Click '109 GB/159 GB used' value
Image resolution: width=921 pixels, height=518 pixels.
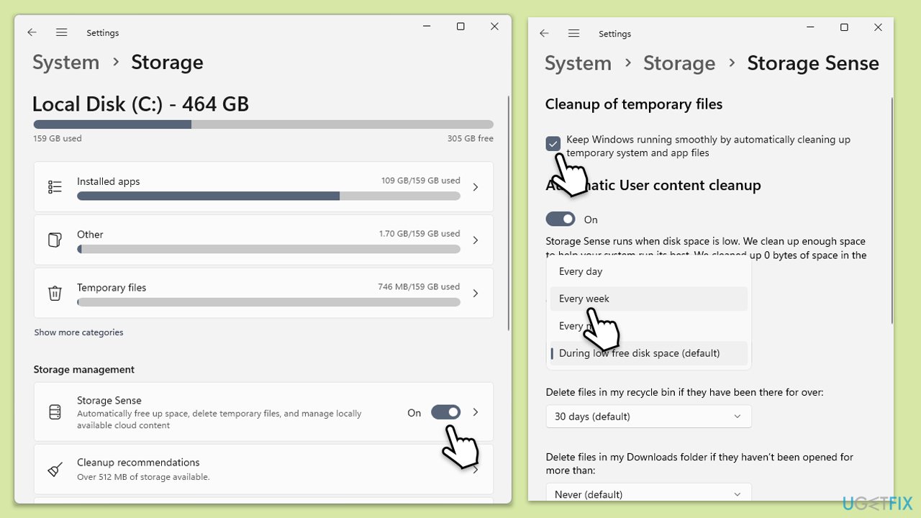coord(421,181)
